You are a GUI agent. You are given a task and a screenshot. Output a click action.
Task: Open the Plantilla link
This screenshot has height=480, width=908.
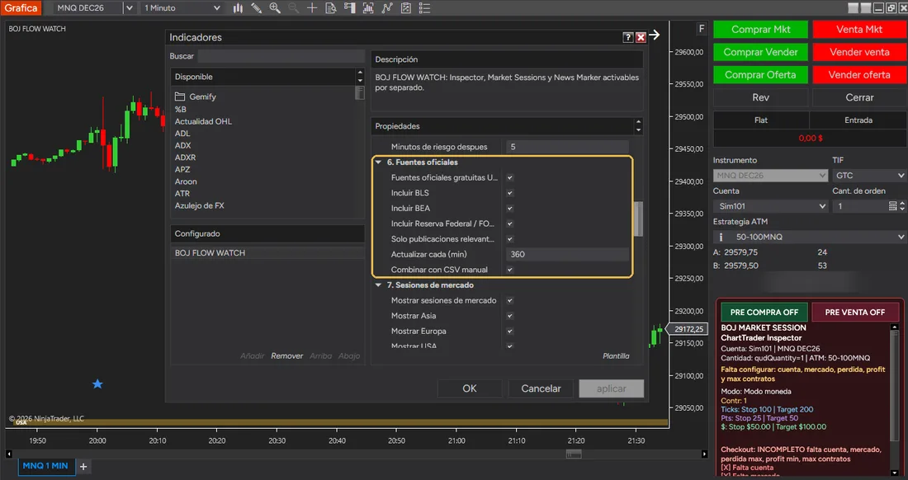click(616, 356)
